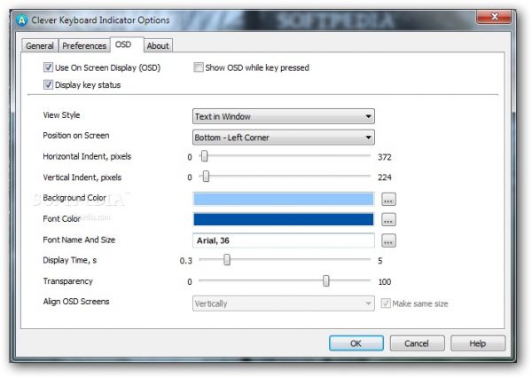
Task: Expand the Position on Screen dropdown
Action: [284, 138]
